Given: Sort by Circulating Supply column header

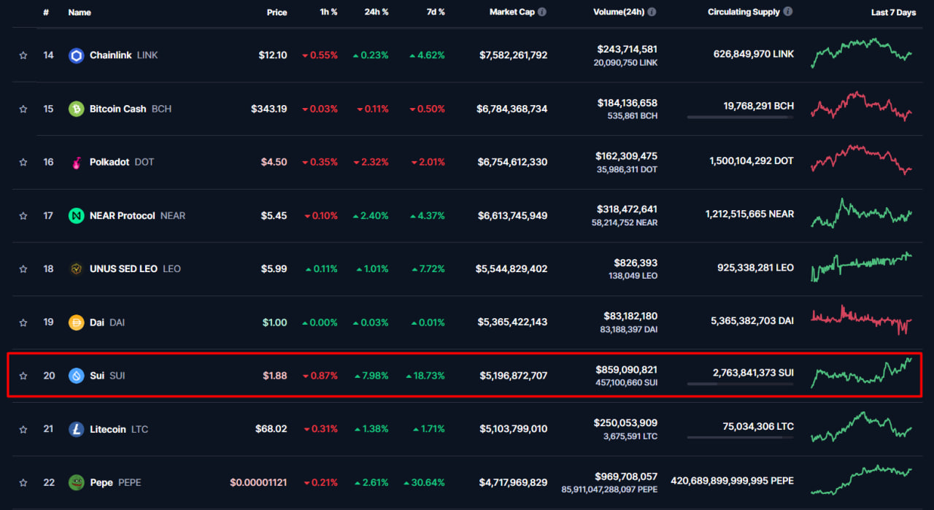Looking at the screenshot, I should (x=744, y=12).
